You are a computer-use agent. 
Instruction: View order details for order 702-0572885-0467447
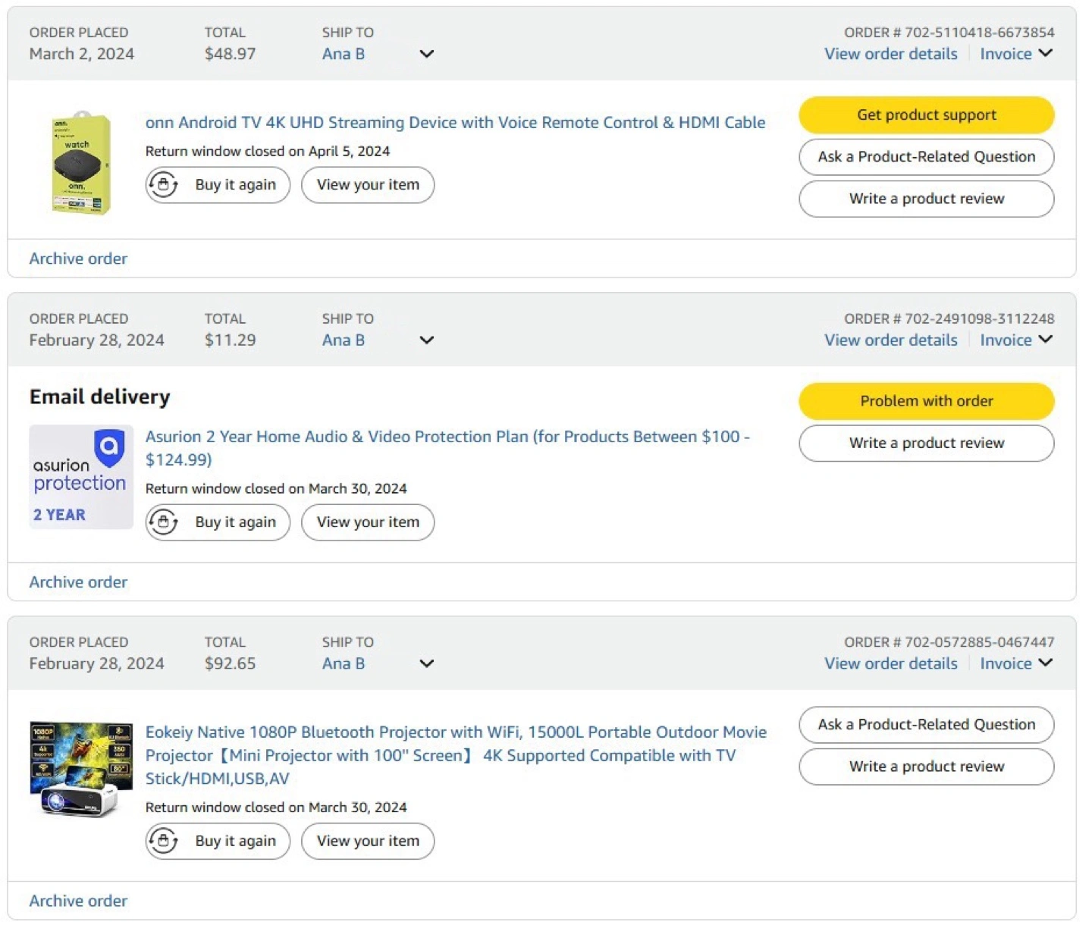[890, 663]
